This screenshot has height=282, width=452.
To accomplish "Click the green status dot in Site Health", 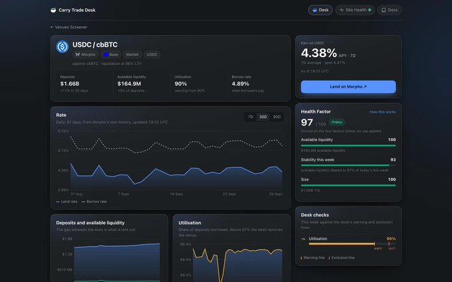I will click(x=370, y=10).
